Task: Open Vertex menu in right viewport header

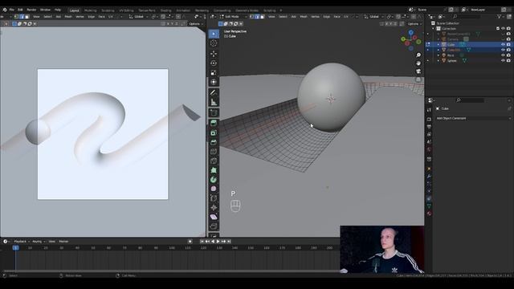Action: point(315,17)
